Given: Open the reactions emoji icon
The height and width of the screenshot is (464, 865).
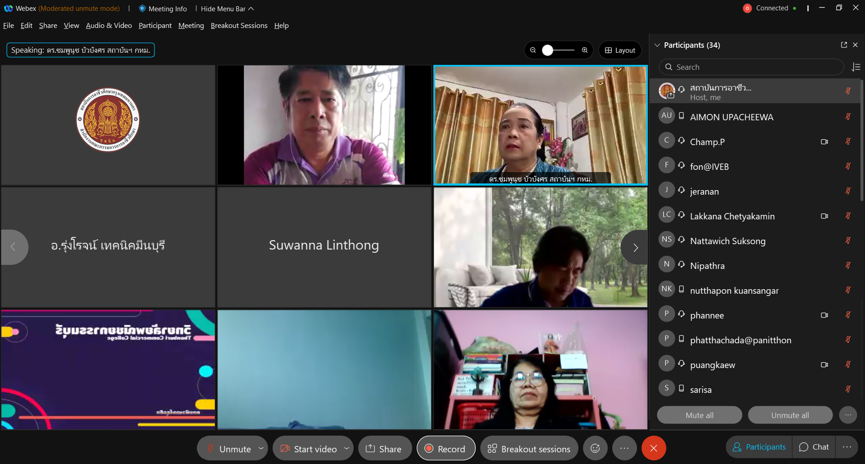Looking at the screenshot, I should pyautogui.click(x=595, y=448).
